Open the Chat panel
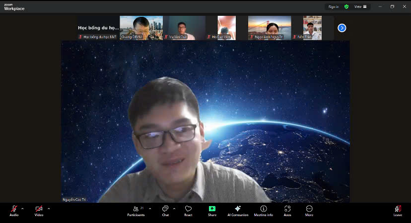Image resolution: width=411 pixels, height=223 pixels. pos(165,210)
